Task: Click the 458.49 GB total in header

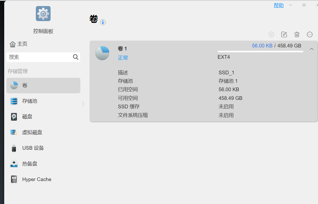Action: click(289, 46)
